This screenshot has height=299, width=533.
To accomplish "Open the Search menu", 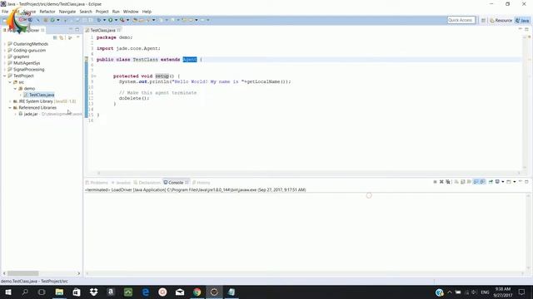I will [x=86, y=12].
